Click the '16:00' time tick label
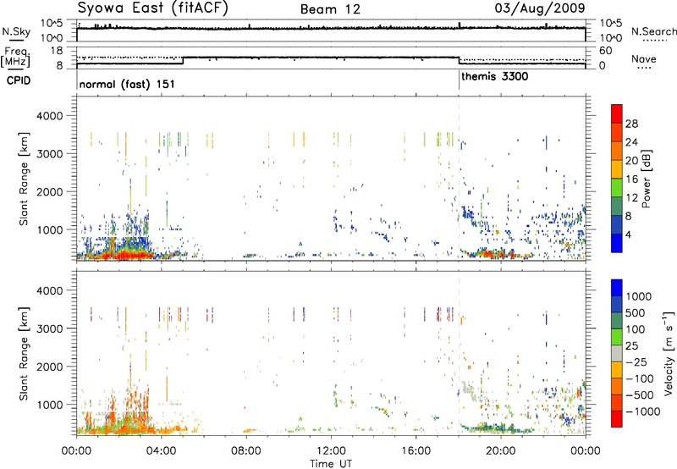 coord(416,450)
